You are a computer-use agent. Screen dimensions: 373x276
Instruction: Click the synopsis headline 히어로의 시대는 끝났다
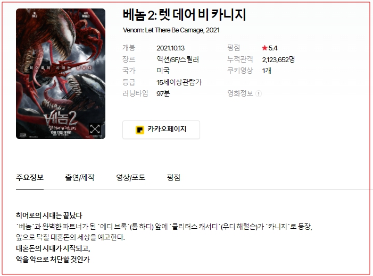coord(49,215)
